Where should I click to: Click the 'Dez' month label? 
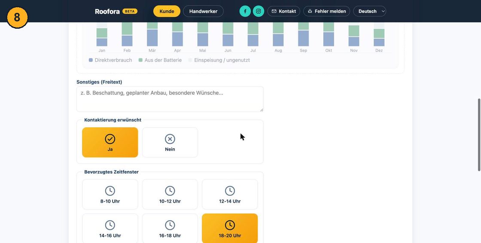tap(379, 51)
